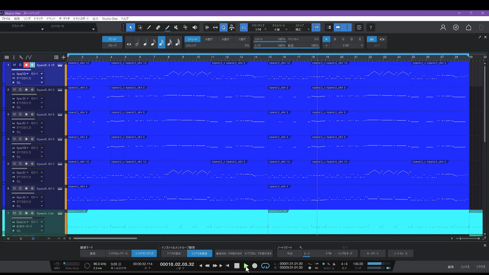Pick the Paint (brush) tool
The image size is (489, 275).
click(167, 28)
